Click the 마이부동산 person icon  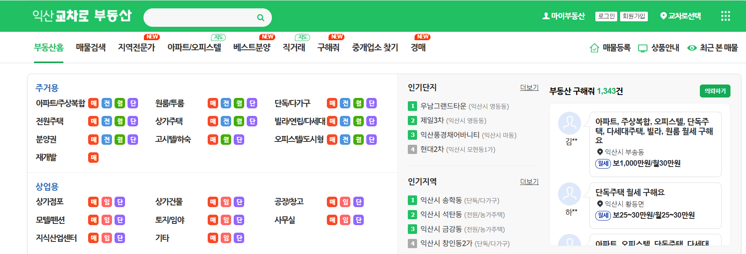tap(546, 16)
